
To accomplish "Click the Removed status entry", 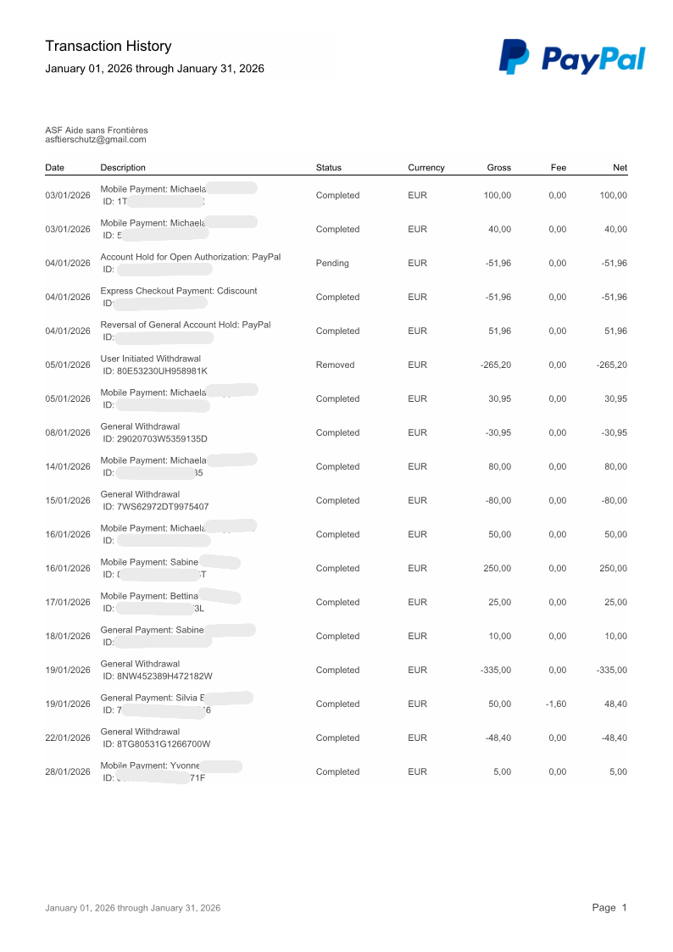I will click(335, 365).
